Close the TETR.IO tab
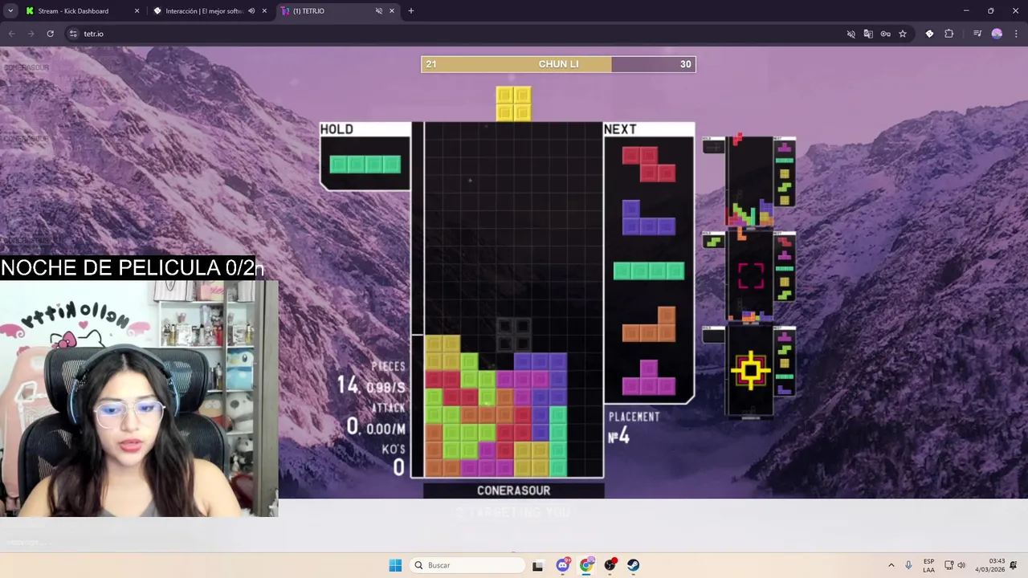Image resolution: width=1028 pixels, height=578 pixels. (x=392, y=11)
